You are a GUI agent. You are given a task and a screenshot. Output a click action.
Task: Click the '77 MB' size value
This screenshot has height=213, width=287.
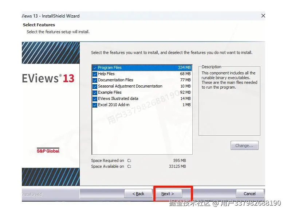click(x=185, y=80)
